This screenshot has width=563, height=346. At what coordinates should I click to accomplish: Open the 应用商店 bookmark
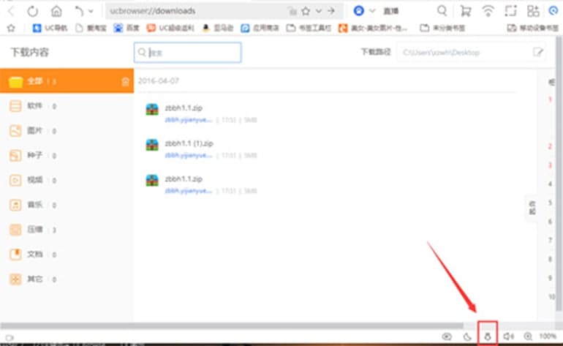[x=260, y=28]
